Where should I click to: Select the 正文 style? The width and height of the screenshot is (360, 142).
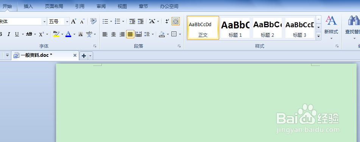click(203, 28)
